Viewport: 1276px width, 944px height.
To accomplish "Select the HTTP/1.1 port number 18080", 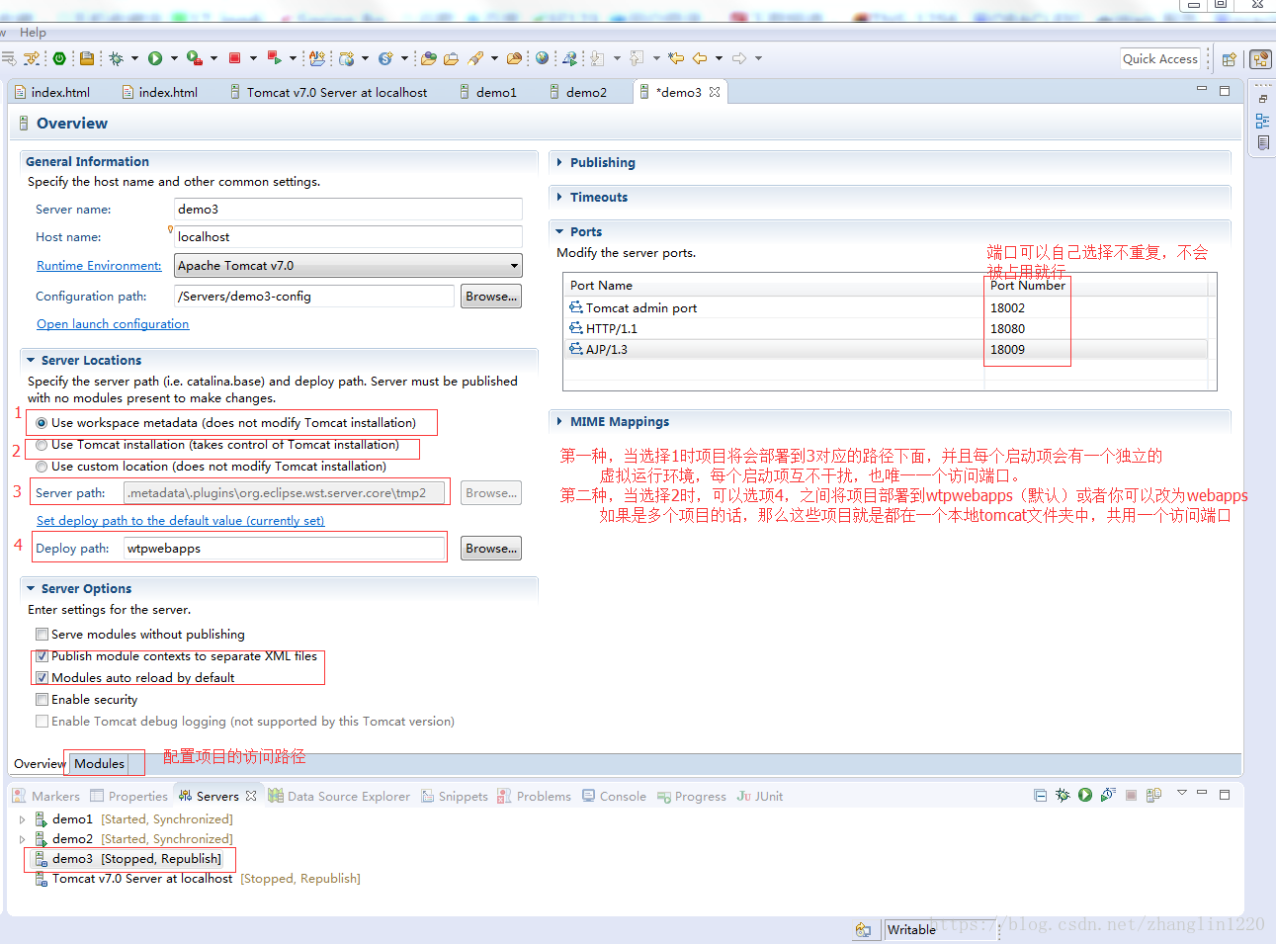I will point(1007,328).
